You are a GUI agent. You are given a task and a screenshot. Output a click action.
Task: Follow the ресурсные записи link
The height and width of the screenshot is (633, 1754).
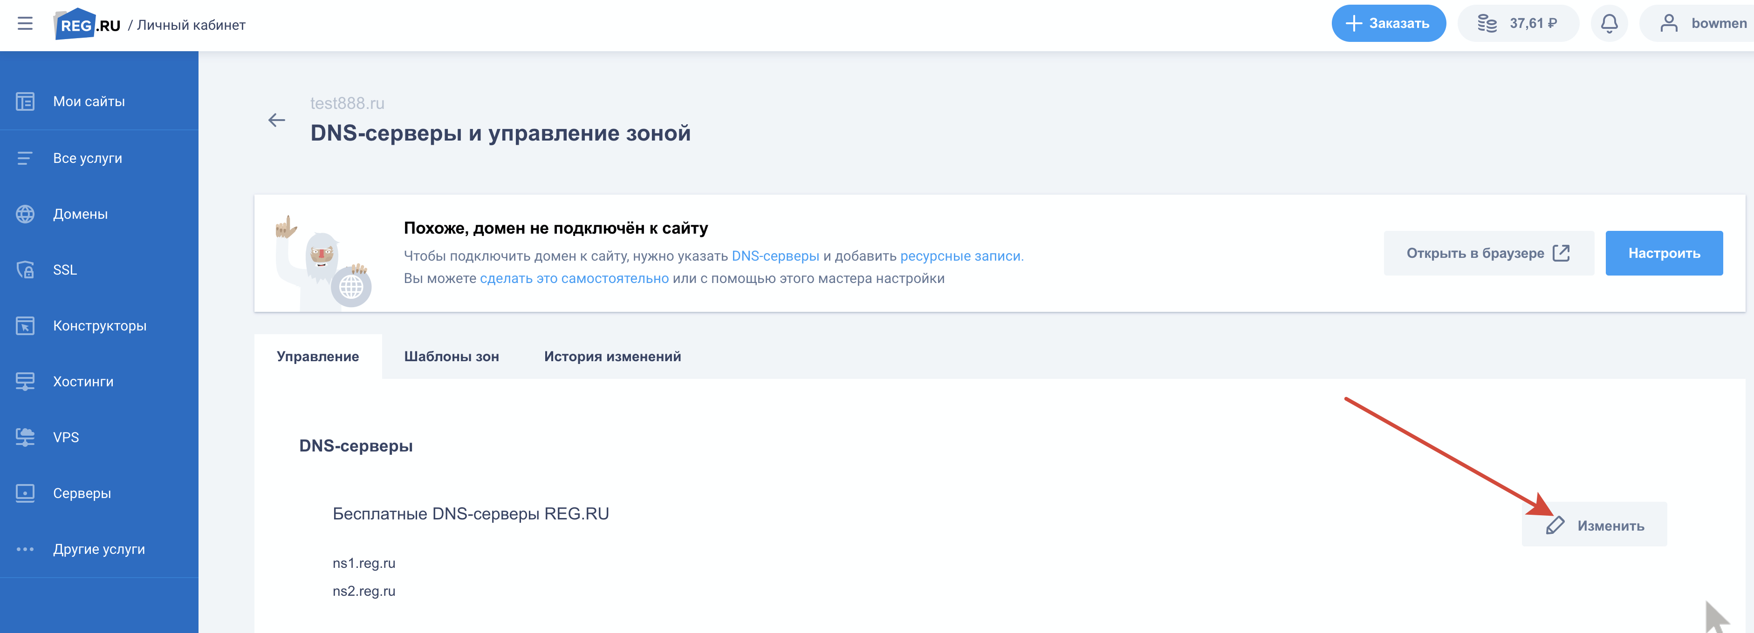[x=961, y=256]
